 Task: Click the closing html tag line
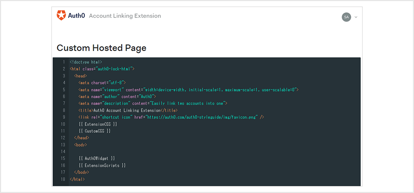tap(77, 179)
